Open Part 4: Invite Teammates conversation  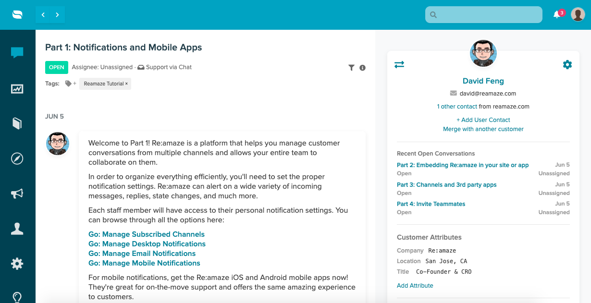431,204
